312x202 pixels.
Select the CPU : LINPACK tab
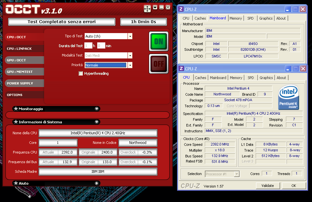tap(25, 48)
